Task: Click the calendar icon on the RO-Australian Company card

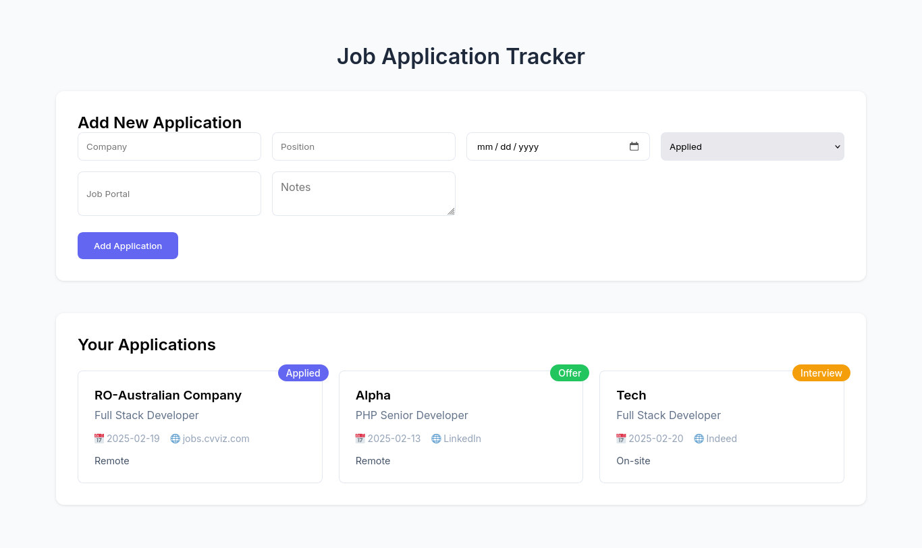Action: click(x=99, y=438)
